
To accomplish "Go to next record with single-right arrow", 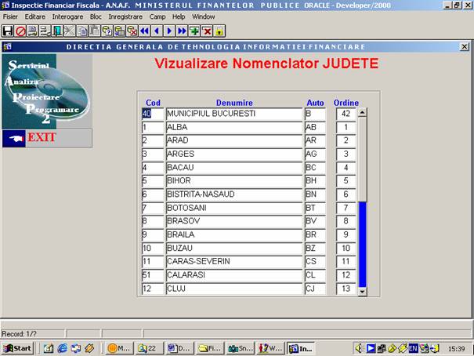I will point(169,31).
